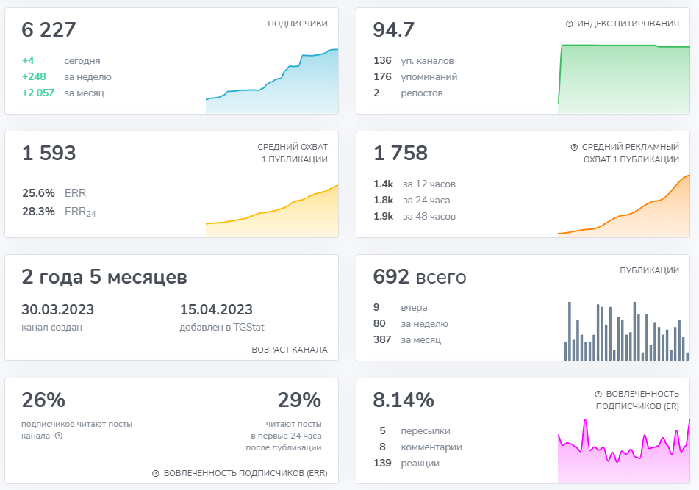Open the publications bar chart

[x=626, y=331]
